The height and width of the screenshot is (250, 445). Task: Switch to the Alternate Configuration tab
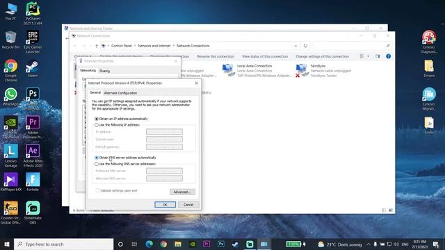click(120, 93)
